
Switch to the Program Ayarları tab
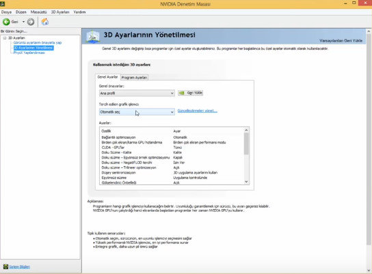tap(134, 77)
